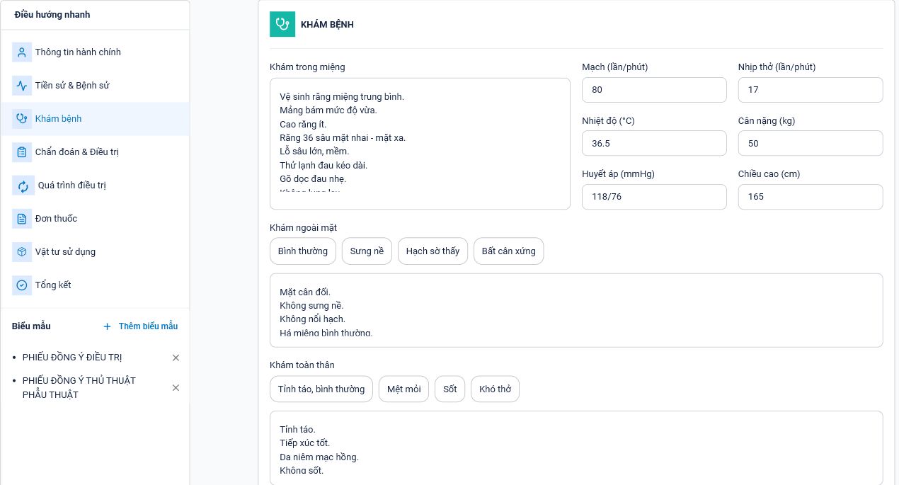Navigate to Chẩn đoán & Điều trị
The width and height of the screenshot is (899, 485).
tap(95, 152)
